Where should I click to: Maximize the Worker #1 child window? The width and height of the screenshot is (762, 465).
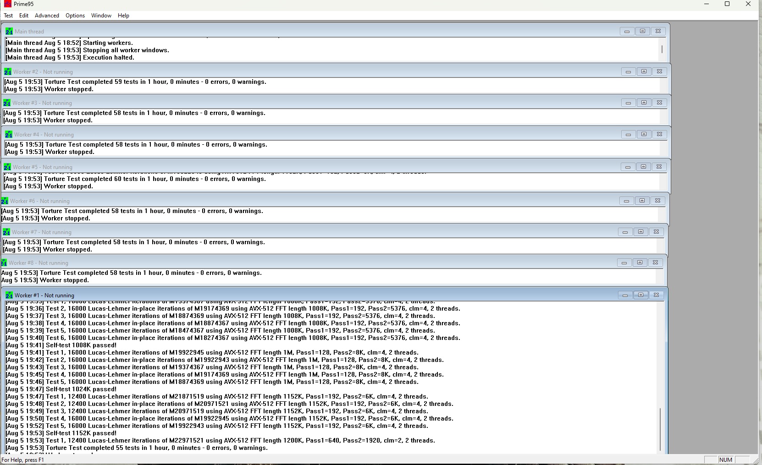pyautogui.click(x=641, y=295)
